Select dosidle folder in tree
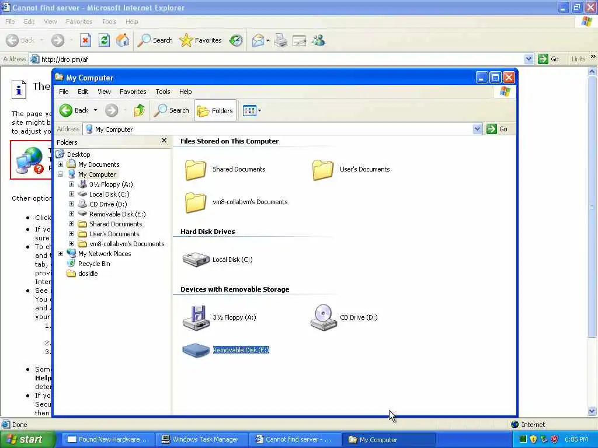Image resolution: width=598 pixels, height=448 pixels. point(88,274)
